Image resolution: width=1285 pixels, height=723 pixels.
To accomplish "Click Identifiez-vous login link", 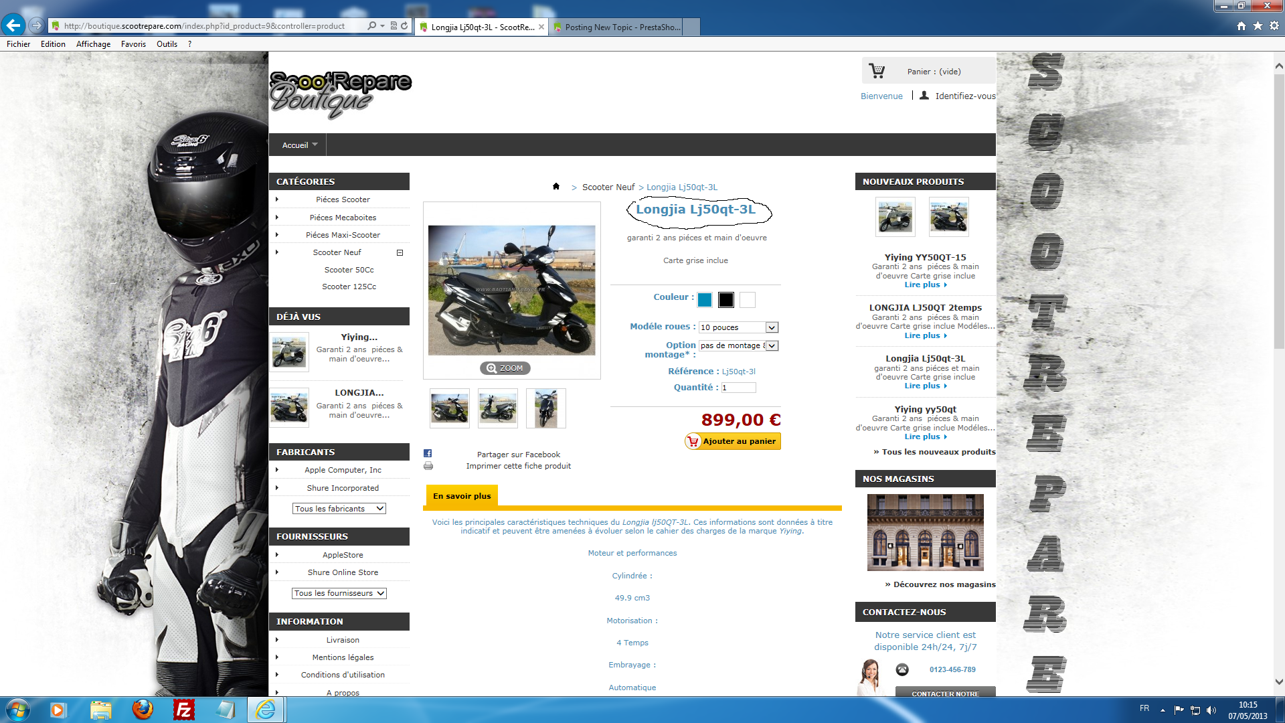I will tap(965, 96).
